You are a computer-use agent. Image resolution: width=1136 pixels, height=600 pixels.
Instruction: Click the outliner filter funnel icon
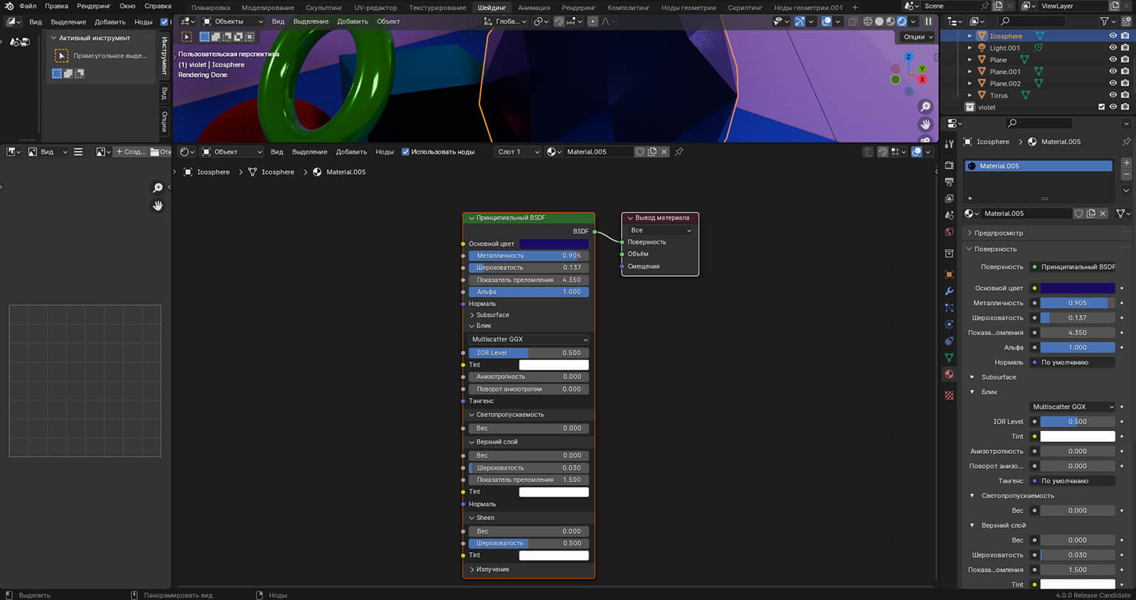coord(1104,21)
